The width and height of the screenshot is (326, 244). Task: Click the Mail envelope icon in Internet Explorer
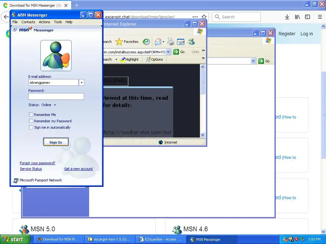[158, 42]
